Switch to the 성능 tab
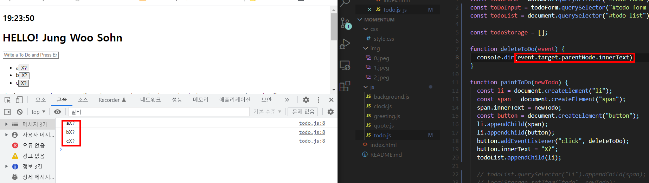 coord(177,100)
